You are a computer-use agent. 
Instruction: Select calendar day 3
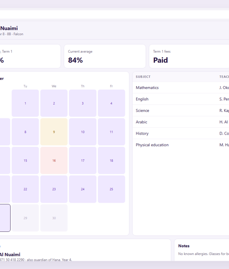[83, 103]
